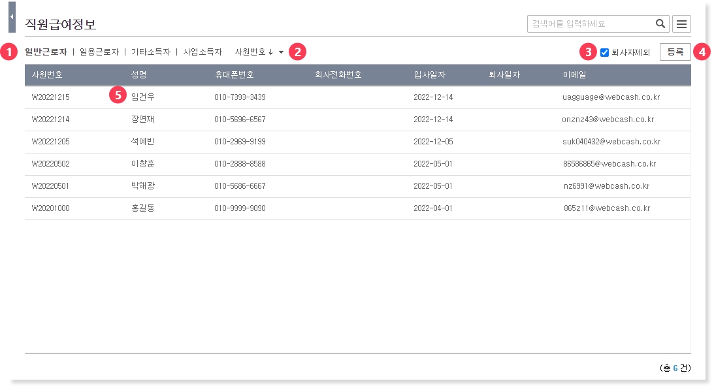The height and width of the screenshot is (388, 714).
Task: Select the 이창훈 employee row
Action: pyautogui.click(x=142, y=164)
